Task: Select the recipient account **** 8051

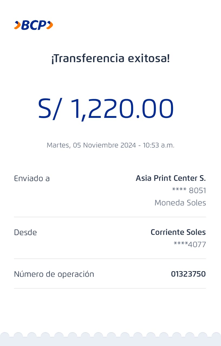Action: coord(189,191)
